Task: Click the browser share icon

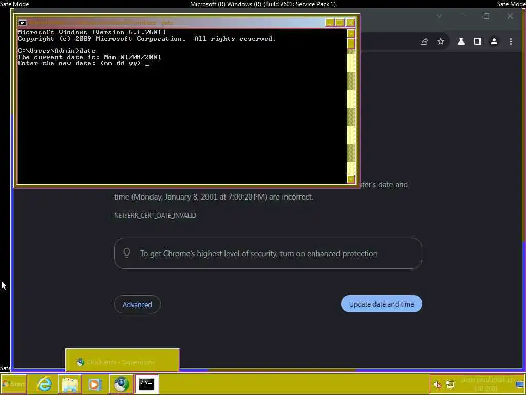Action: (x=424, y=41)
